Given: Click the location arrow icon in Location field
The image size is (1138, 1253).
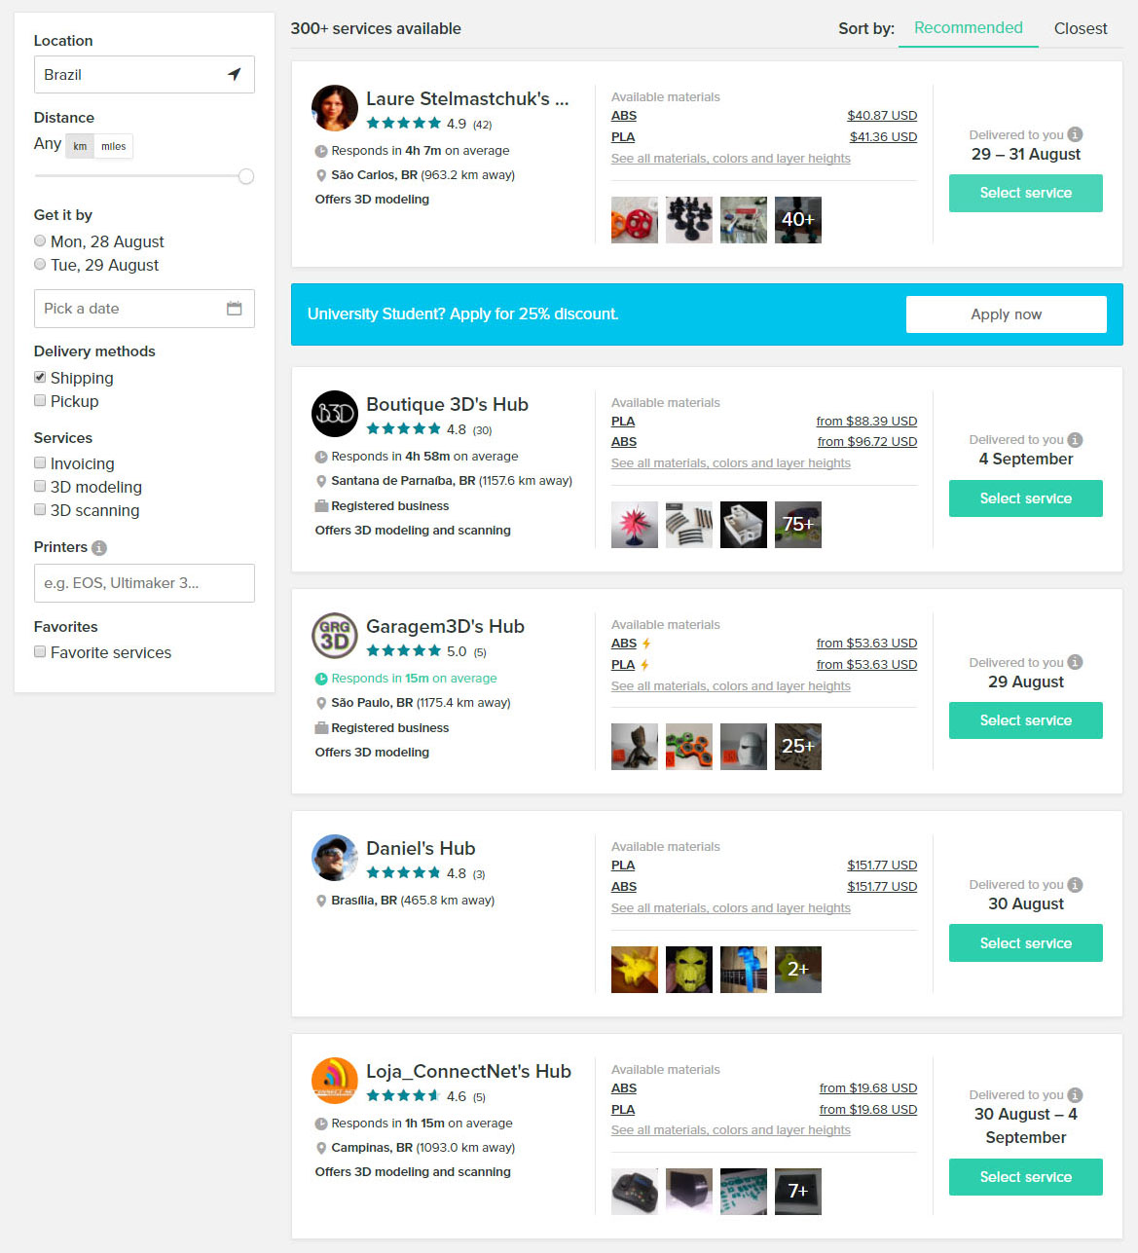Looking at the screenshot, I should pyautogui.click(x=234, y=74).
